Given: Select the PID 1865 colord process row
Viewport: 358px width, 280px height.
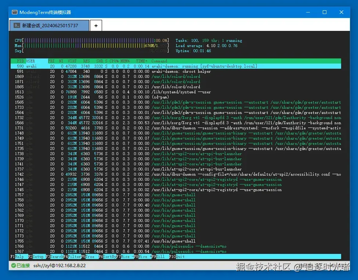Looking at the screenshot, I should pos(176,87).
